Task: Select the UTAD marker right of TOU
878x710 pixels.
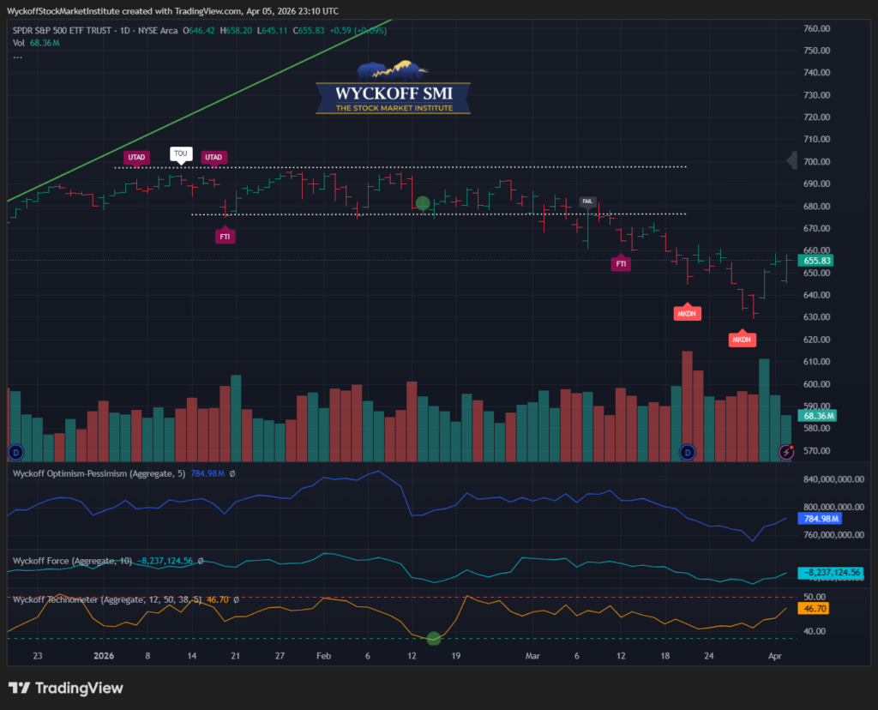Action: [x=213, y=157]
